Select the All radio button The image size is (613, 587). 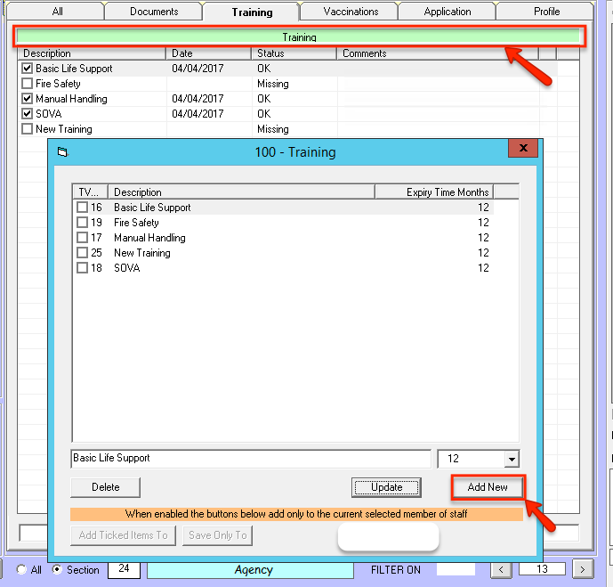[21, 570]
